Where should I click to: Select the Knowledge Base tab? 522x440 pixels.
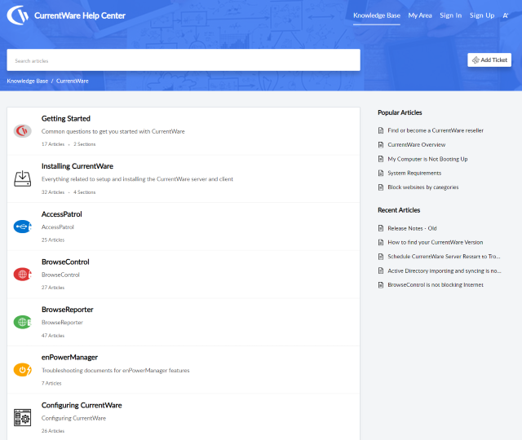pyautogui.click(x=377, y=15)
